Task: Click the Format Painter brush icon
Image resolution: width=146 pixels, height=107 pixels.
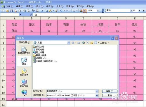Action: point(56,11)
